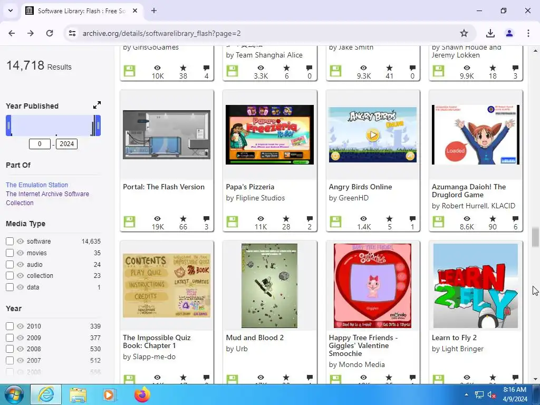Open the Chrome tab search dropdown
This screenshot has width=540, height=405.
pyautogui.click(x=11, y=11)
